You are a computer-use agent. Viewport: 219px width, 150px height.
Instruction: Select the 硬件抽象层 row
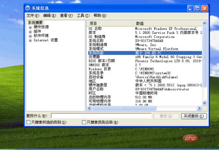145,85
